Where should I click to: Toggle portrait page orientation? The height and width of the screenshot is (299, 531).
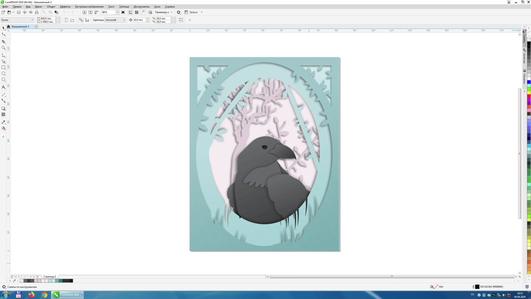pyautogui.click(x=66, y=20)
